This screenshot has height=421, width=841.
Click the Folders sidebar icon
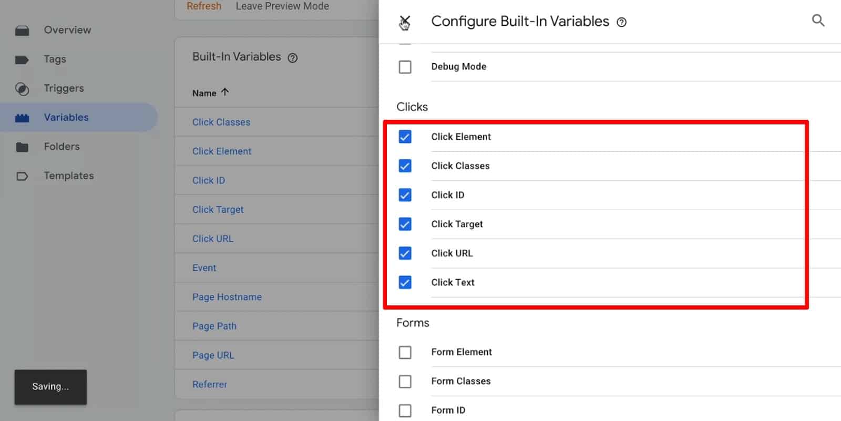pos(22,147)
